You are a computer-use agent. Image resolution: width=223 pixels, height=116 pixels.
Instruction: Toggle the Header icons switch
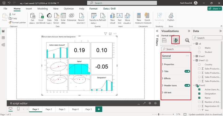187,86
